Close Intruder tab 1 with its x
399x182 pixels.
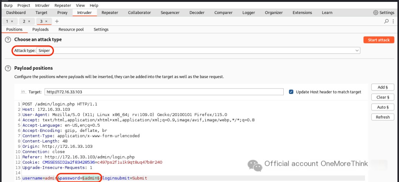coord(12,21)
